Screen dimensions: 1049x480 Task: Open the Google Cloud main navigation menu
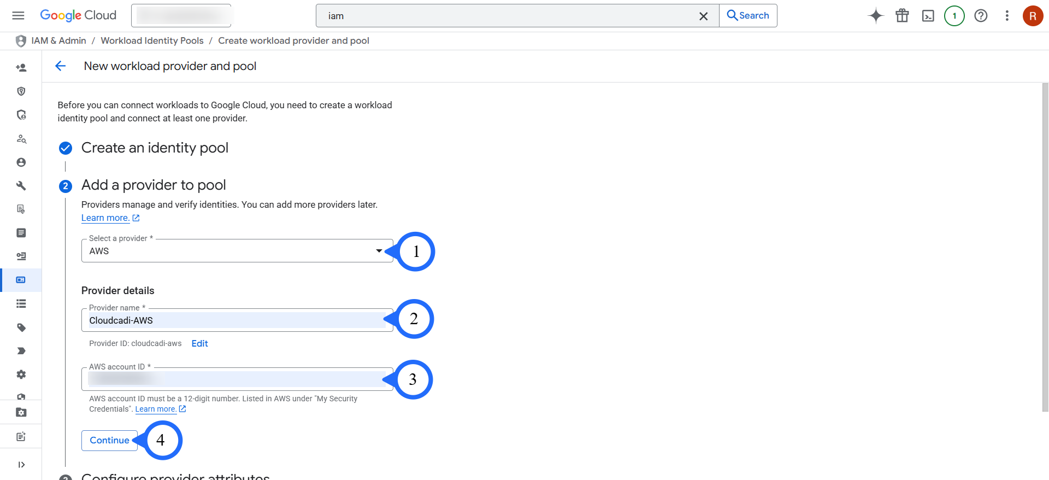[18, 15]
